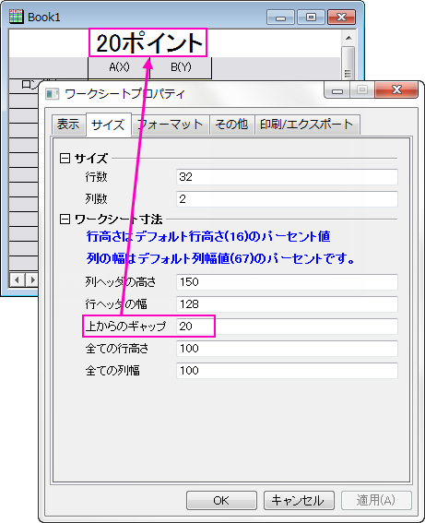Select the サイズ tab
This screenshot has width=425, height=523.
108,125
